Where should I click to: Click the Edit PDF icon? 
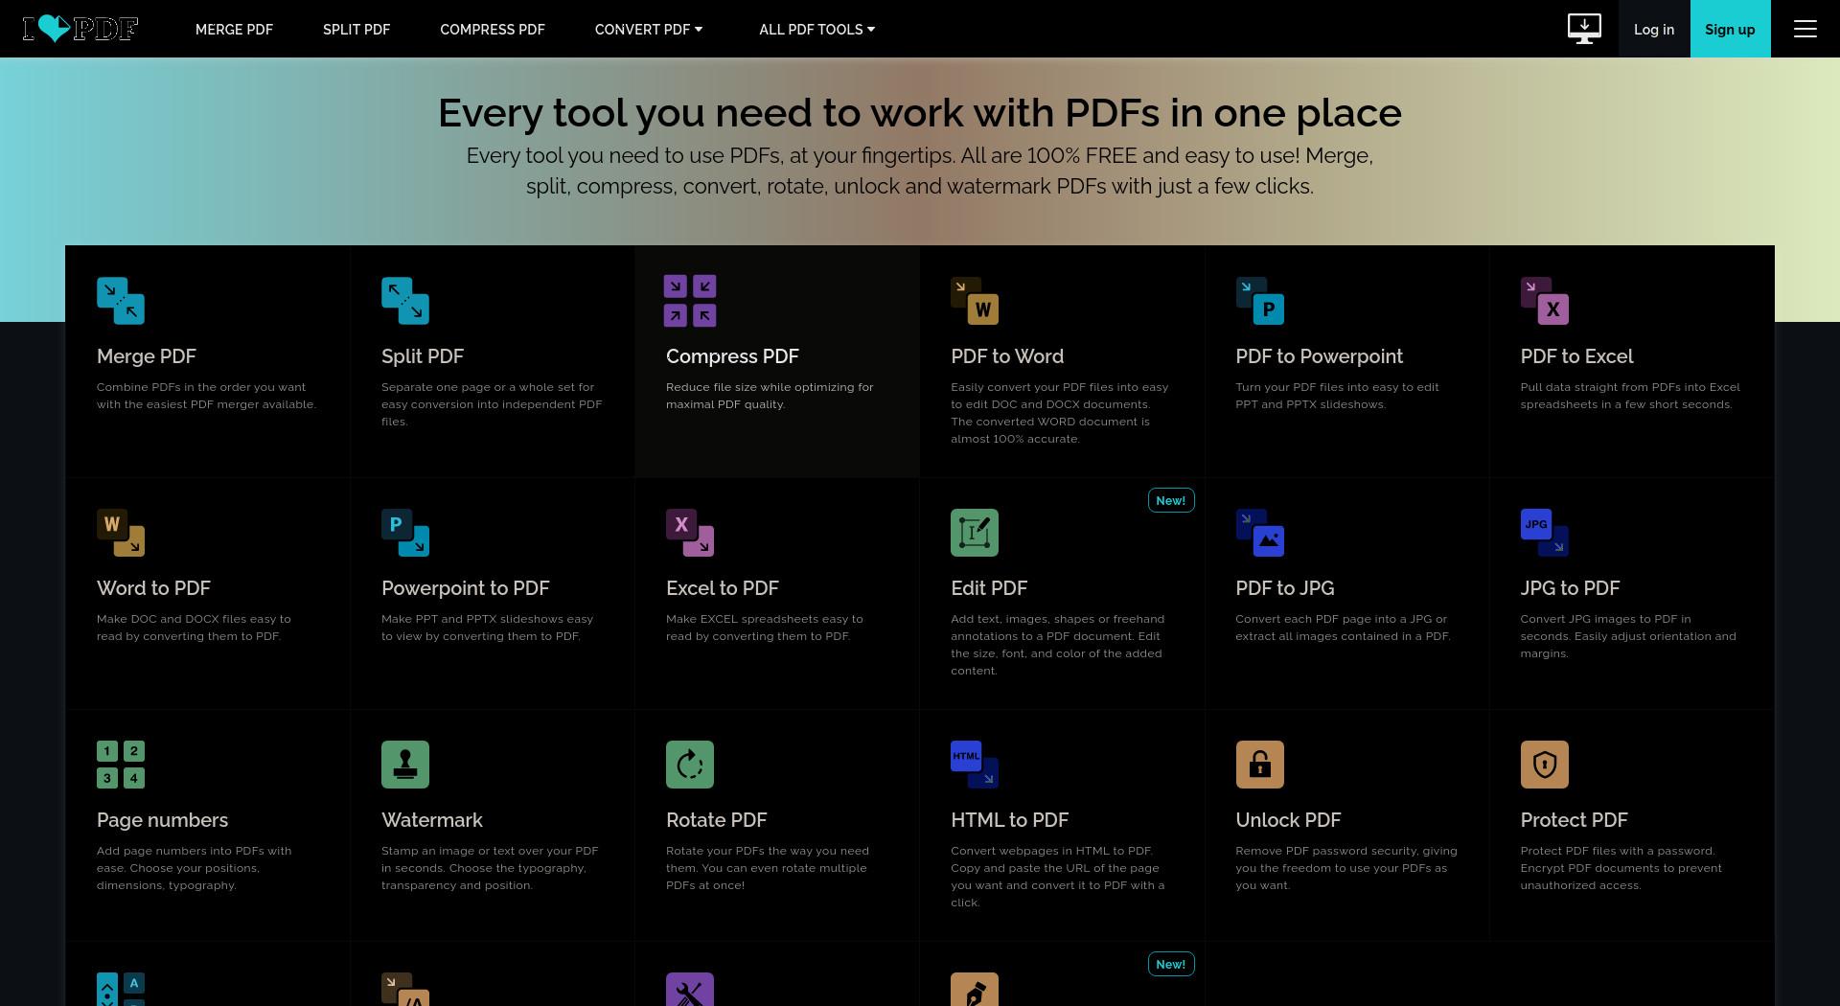pyautogui.click(x=975, y=533)
